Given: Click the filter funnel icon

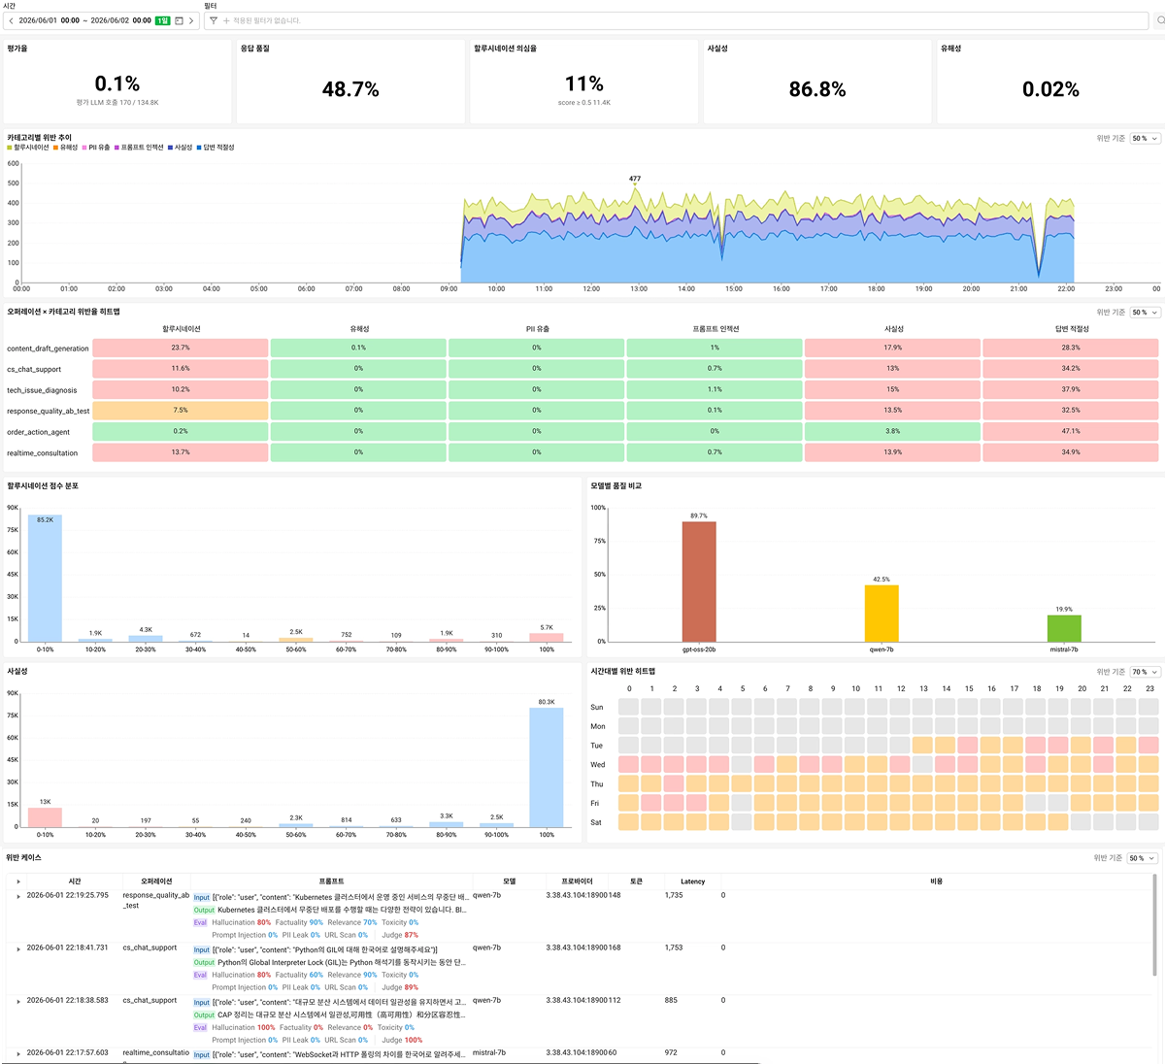Looking at the screenshot, I should (214, 20).
